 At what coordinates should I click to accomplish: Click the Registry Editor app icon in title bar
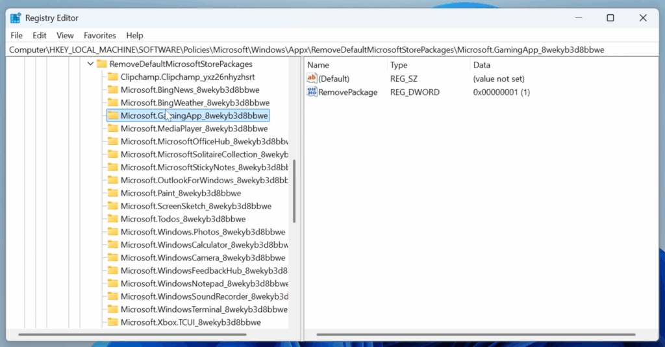(16, 18)
